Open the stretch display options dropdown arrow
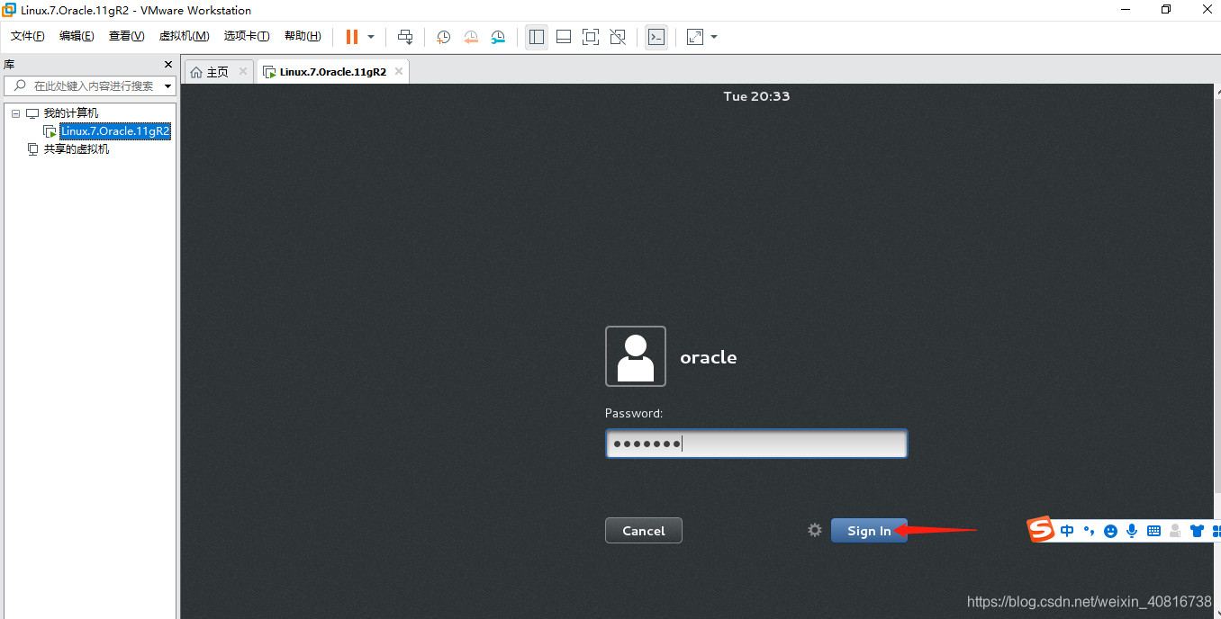1221x619 pixels. click(x=714, y=37)
